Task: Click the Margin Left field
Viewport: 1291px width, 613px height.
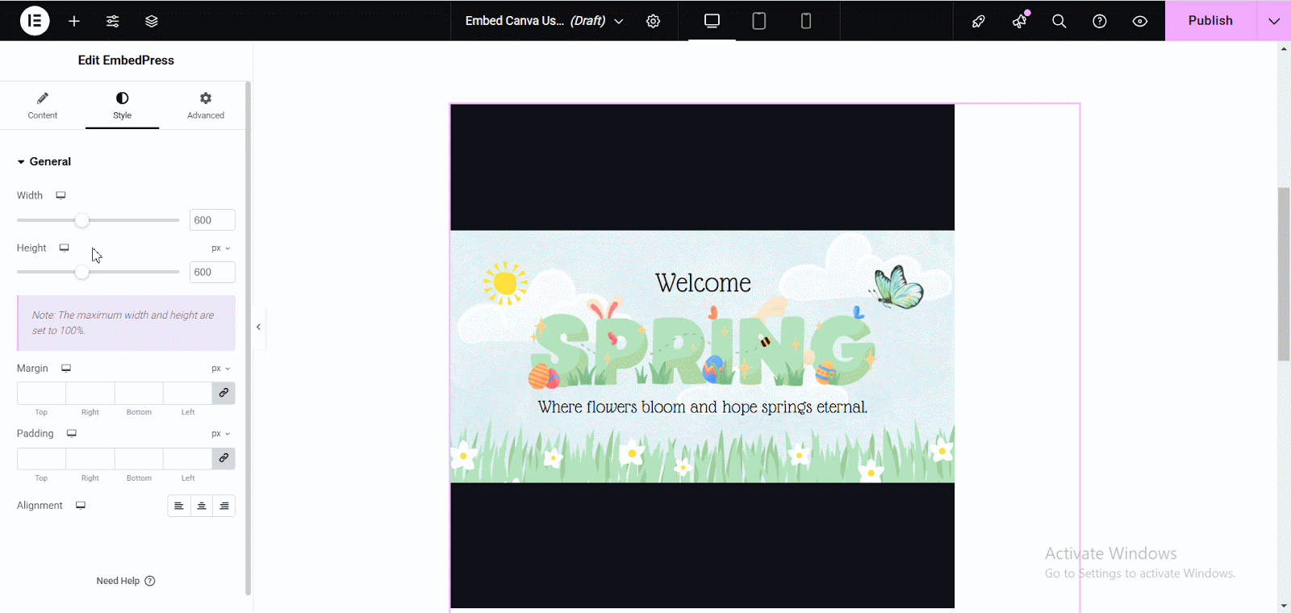Action: point(188,393)
